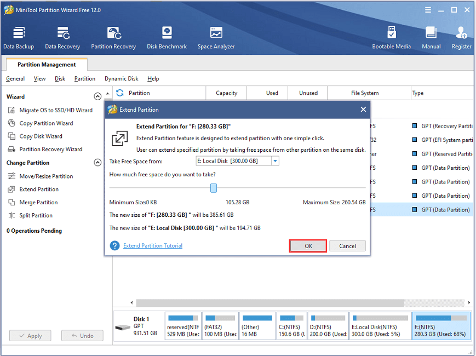Click the Register icon
The width and height of the screenshot is (476, 356).
click(461, 38)
